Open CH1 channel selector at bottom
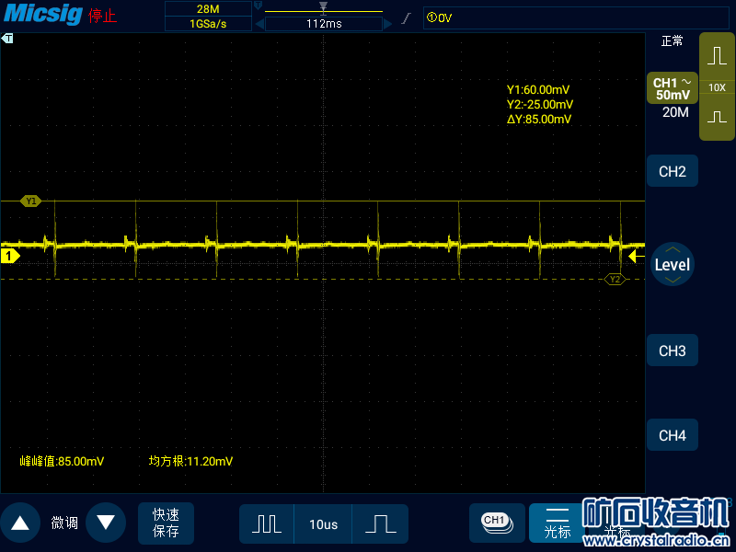Screen dimensions: 736x552 [x=497, y=523]
